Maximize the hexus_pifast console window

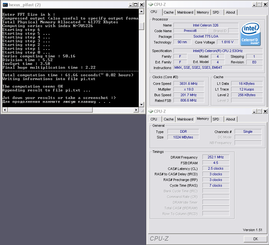point(136,5)
